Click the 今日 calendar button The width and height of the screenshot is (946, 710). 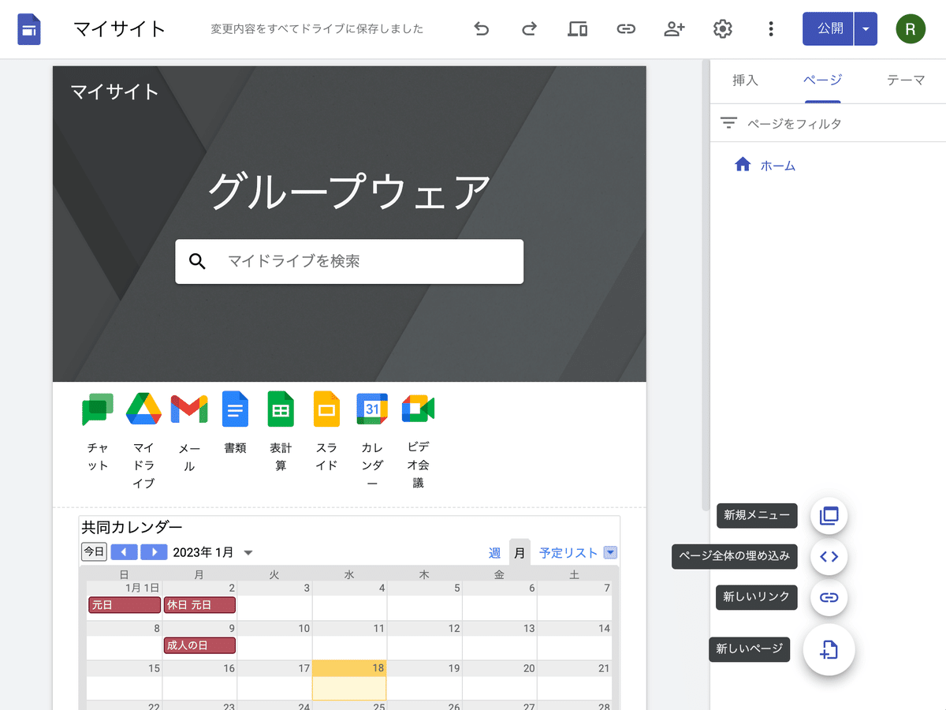[94, 551]
